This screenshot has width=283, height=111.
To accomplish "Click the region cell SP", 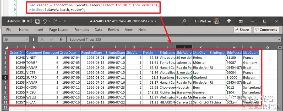I will (x=217, y=97).
